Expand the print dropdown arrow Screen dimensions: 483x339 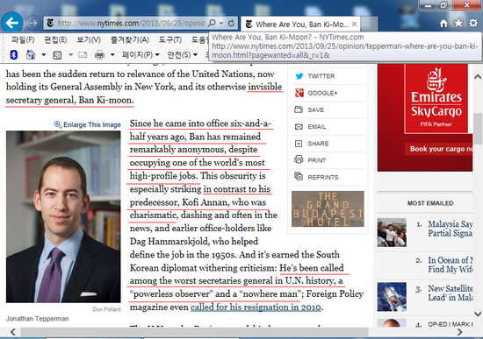pyautogui.click(x=112, y=54)
